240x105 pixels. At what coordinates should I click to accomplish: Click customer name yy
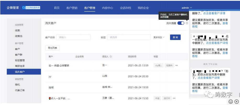[50, 77]
